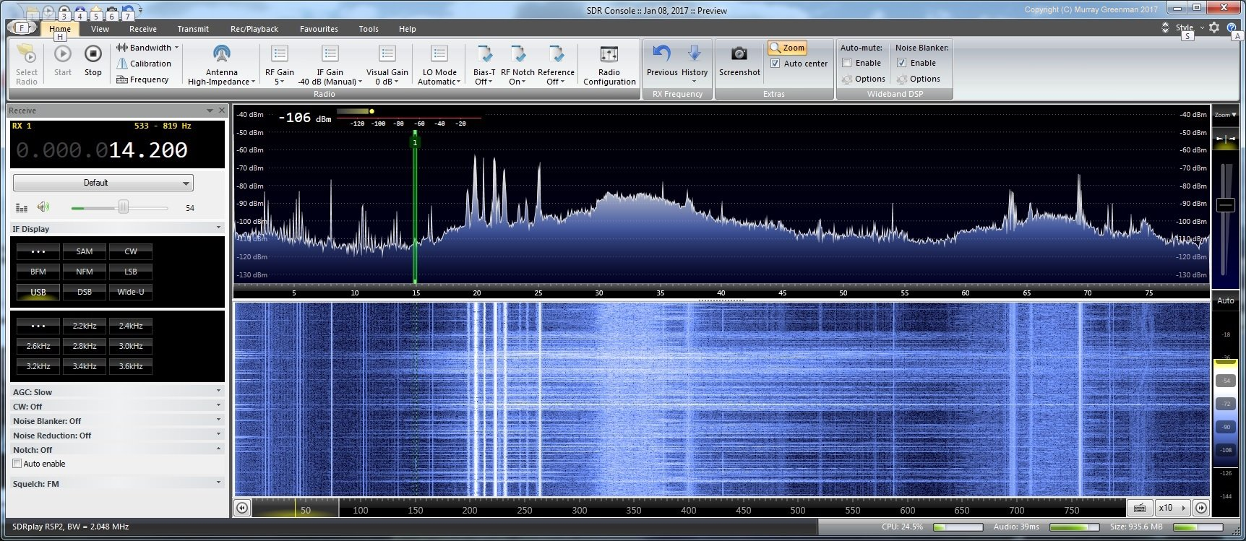This screenshot has width=1246, height=541.
Task: Enable the Auto-mute checkbox
Action: pyautogui.click(x=847, y=63)
